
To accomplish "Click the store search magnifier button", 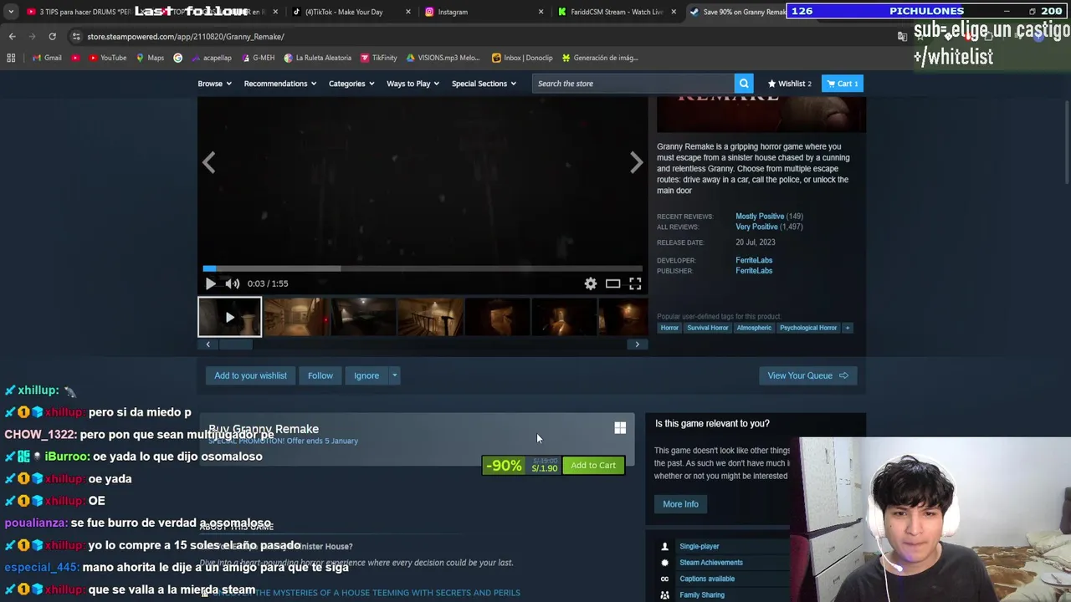I will point(744,84).
